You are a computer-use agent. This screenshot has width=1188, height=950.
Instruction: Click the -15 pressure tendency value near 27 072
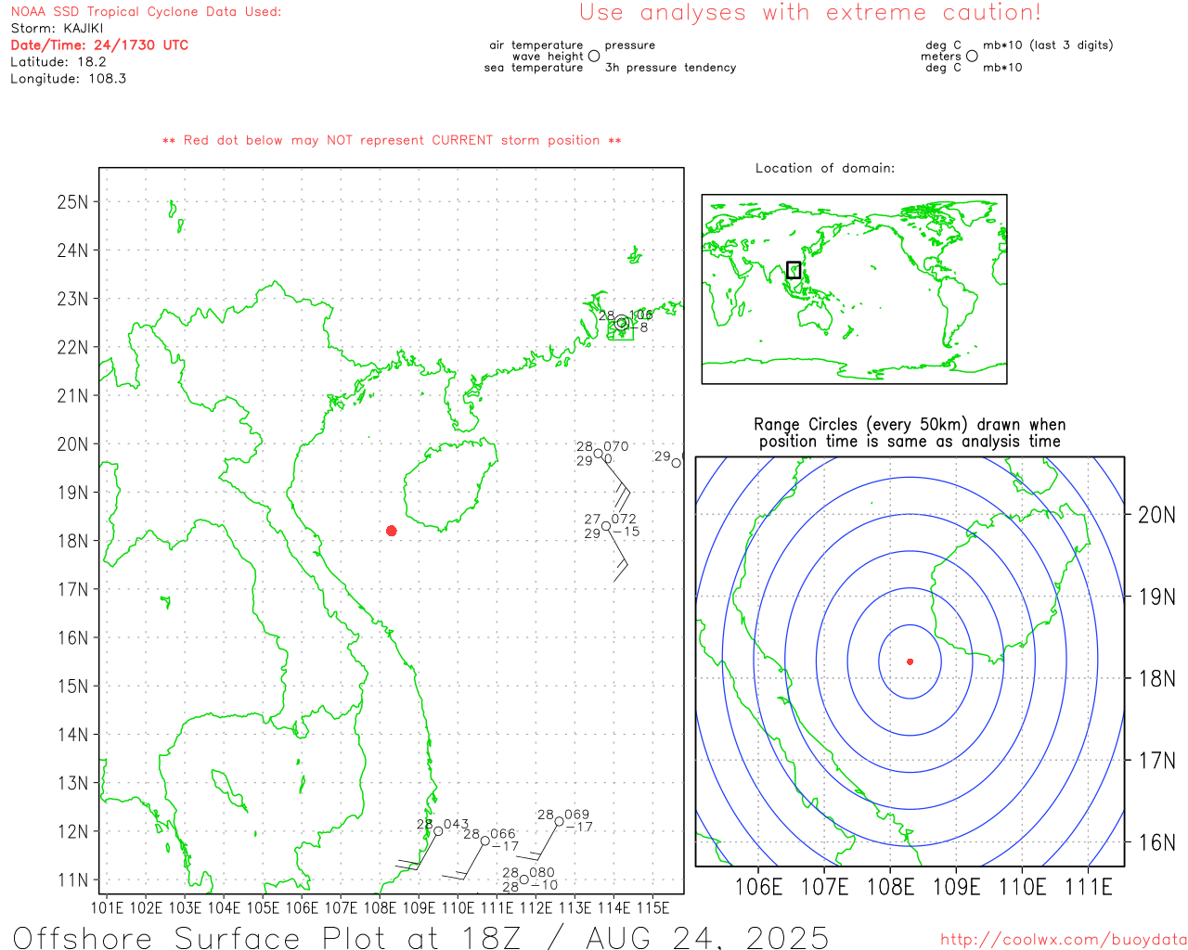click(626, 533)
